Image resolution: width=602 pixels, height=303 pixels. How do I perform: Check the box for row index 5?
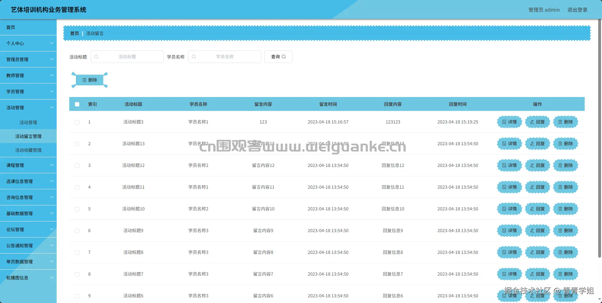coord(77,209)
